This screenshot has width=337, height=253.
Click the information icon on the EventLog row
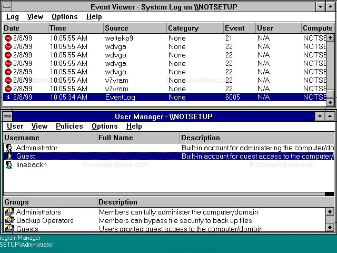pyautogui.click(x=8, y=97)
